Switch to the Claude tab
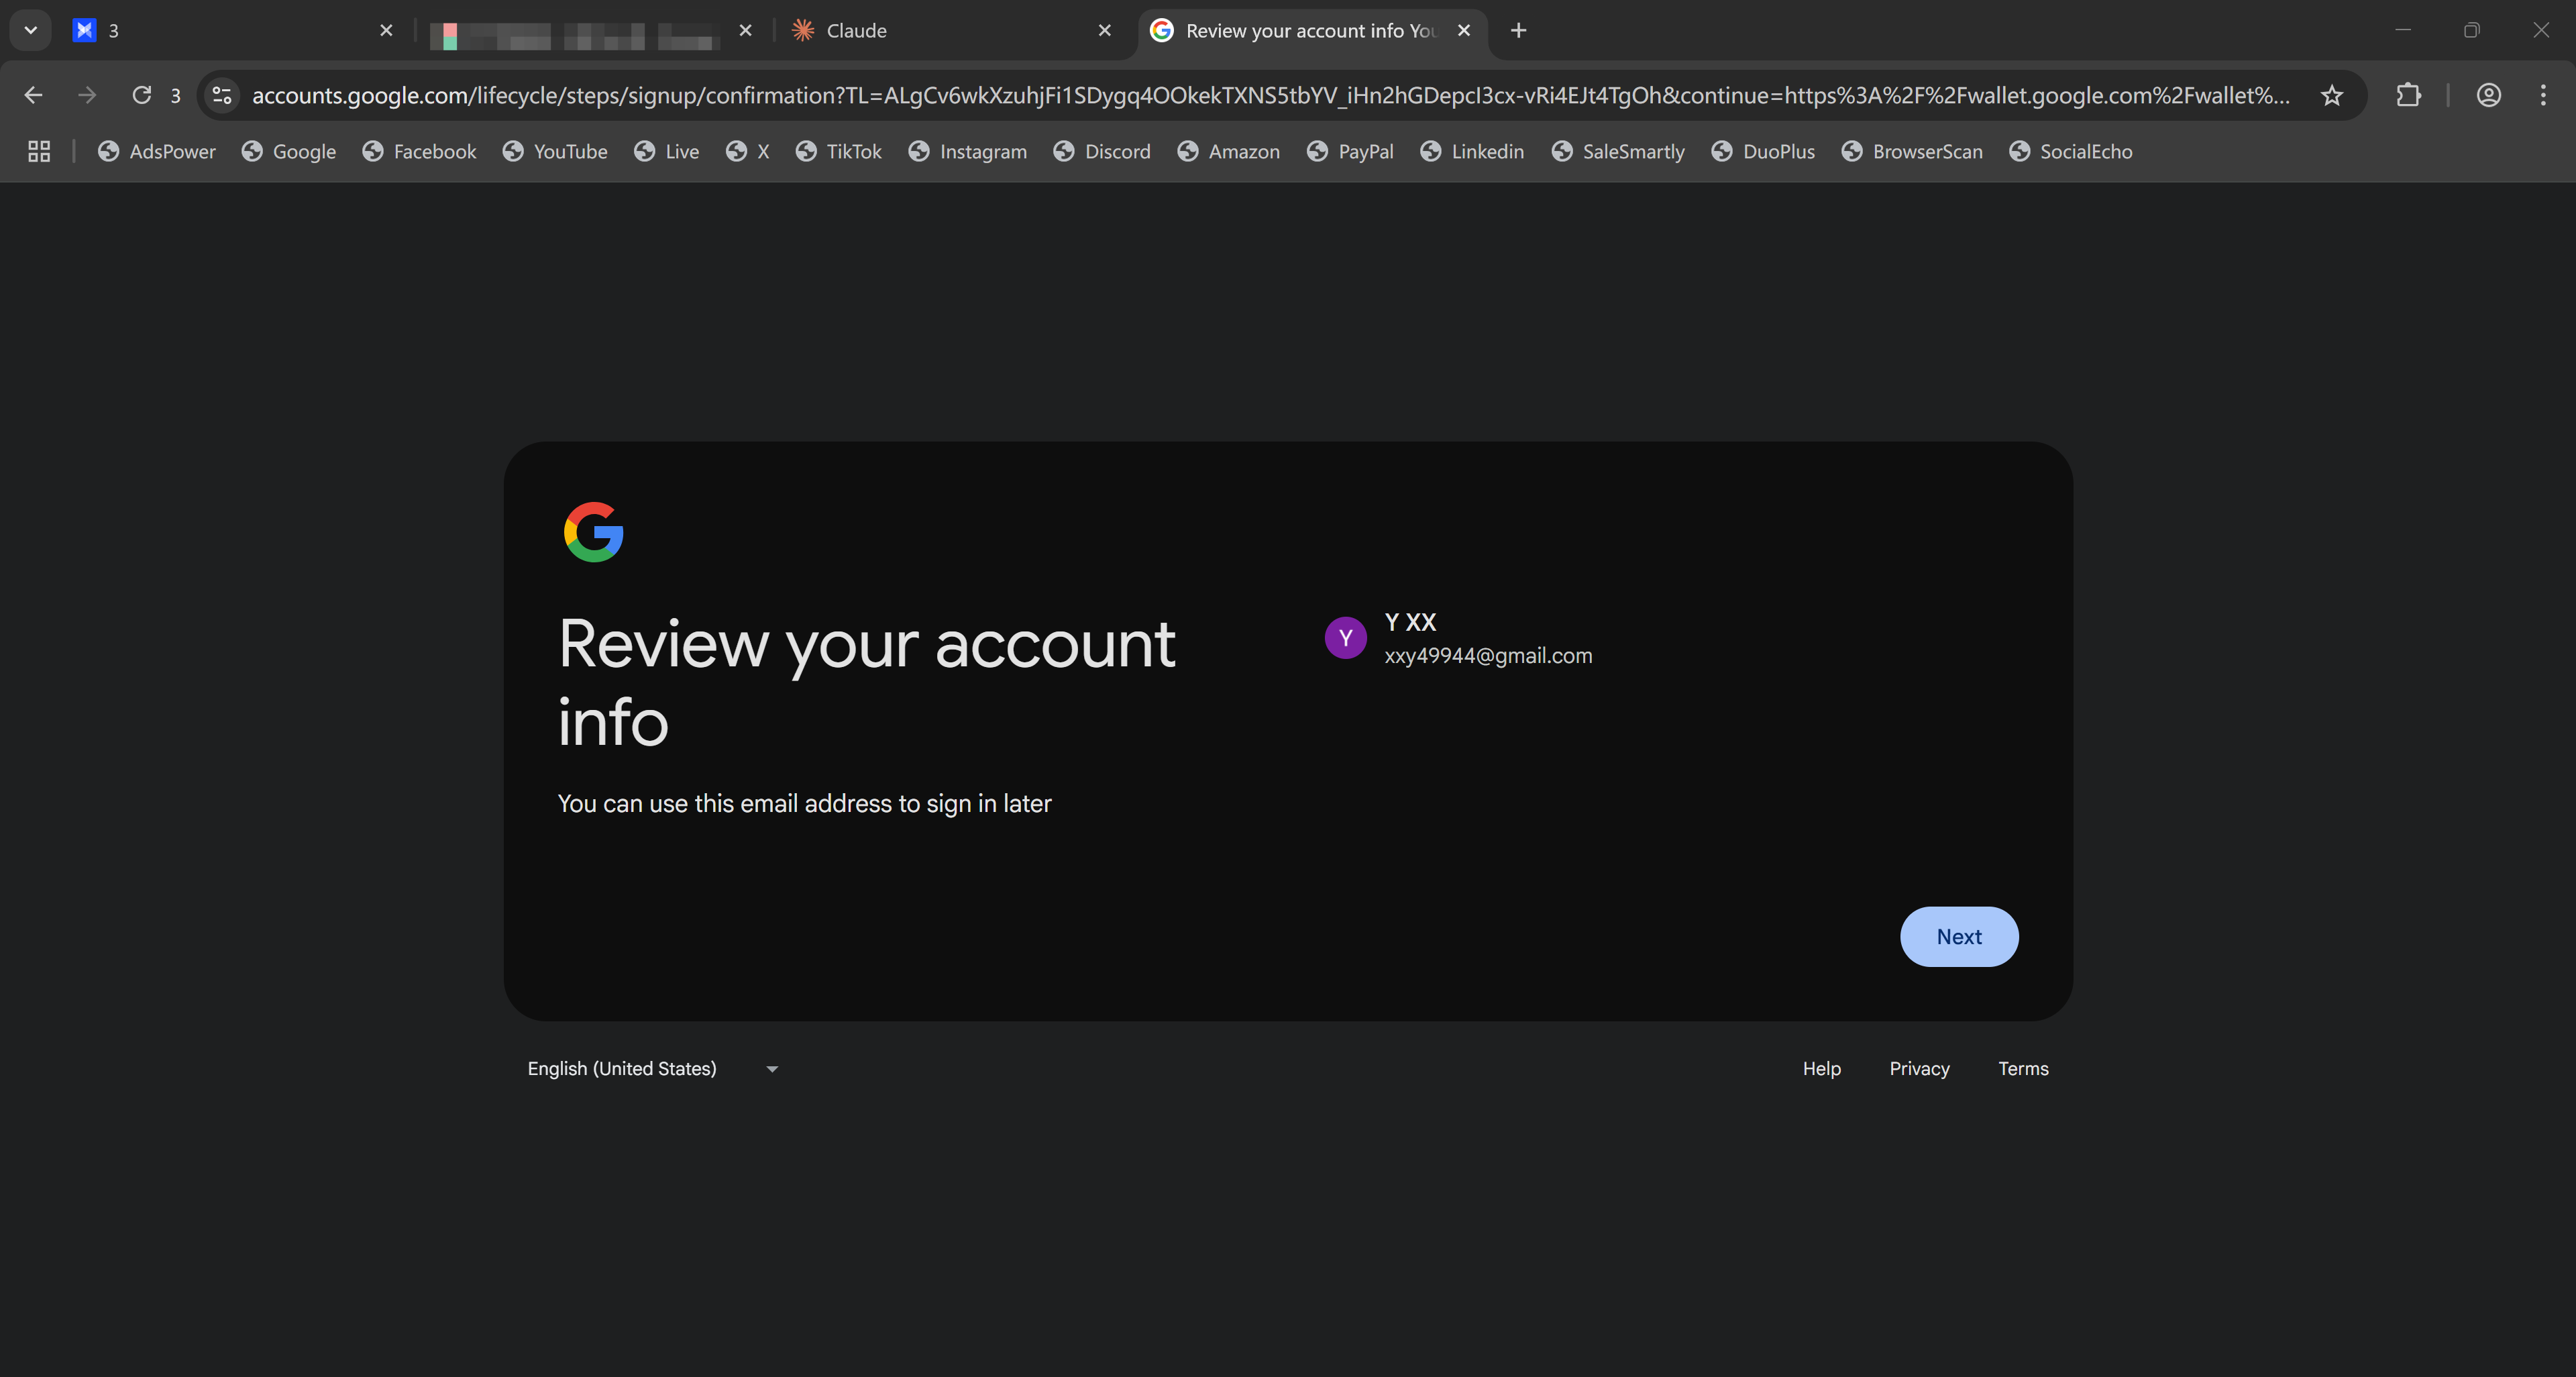The width and height of the screenshot is (2576, 1377). click(x=950, y=30)
